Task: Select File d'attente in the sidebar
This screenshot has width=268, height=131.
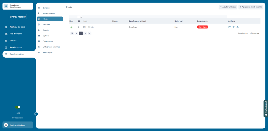Action: [x=16, y=34]
